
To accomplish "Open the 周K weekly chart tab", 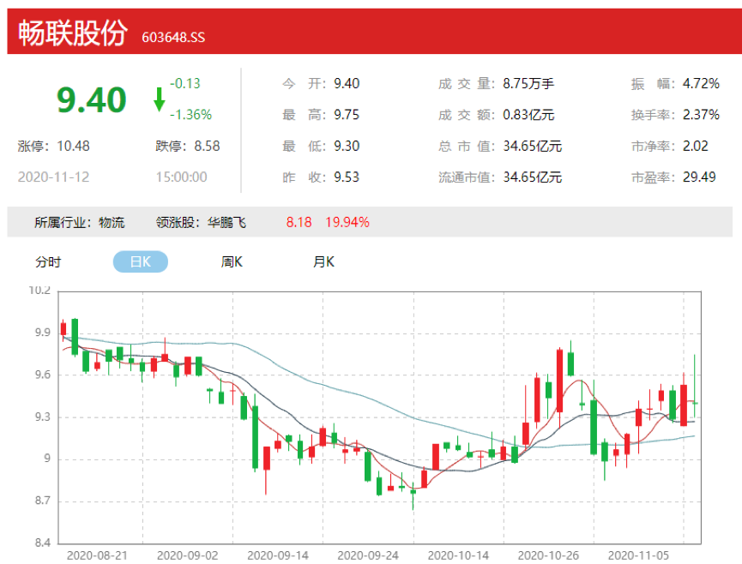I will [x=232, y=261].
